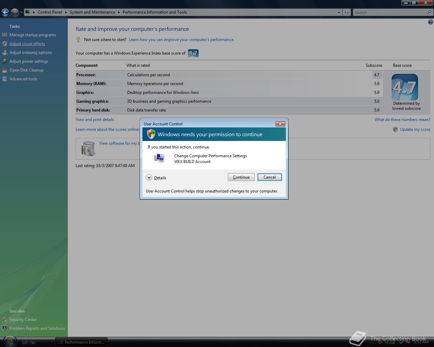The width and height of the screenshot is (434, 347).
Task: Open View and print details
Action: (95, 120)
